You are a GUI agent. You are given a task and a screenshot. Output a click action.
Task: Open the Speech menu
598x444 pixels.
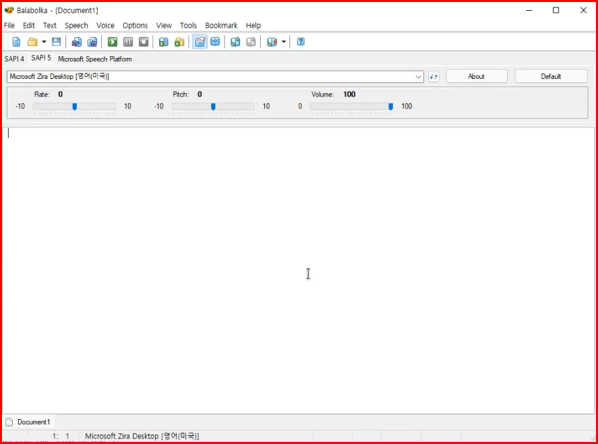point(76,25)
